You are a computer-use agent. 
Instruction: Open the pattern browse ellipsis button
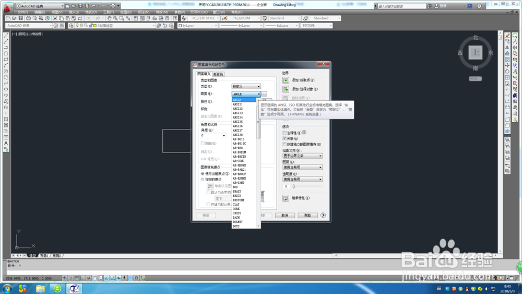[264, 94]
